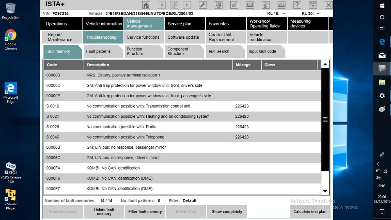Open the Text Search tab
Screen dimensions: 391x220
coord(225,51)
